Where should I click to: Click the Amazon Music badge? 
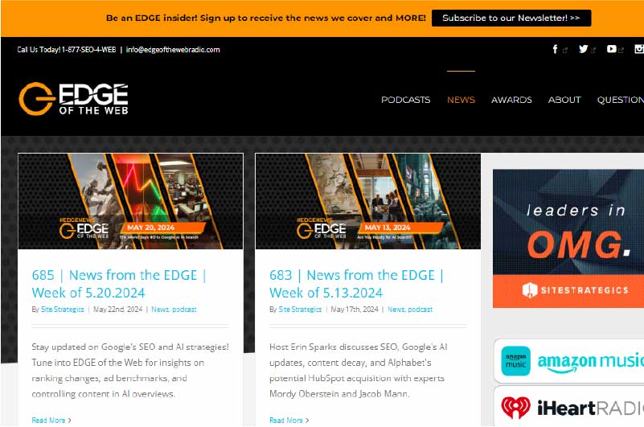click(569, 361)
